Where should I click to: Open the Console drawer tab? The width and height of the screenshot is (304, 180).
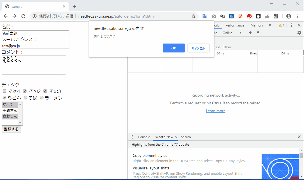coord(144,137)
